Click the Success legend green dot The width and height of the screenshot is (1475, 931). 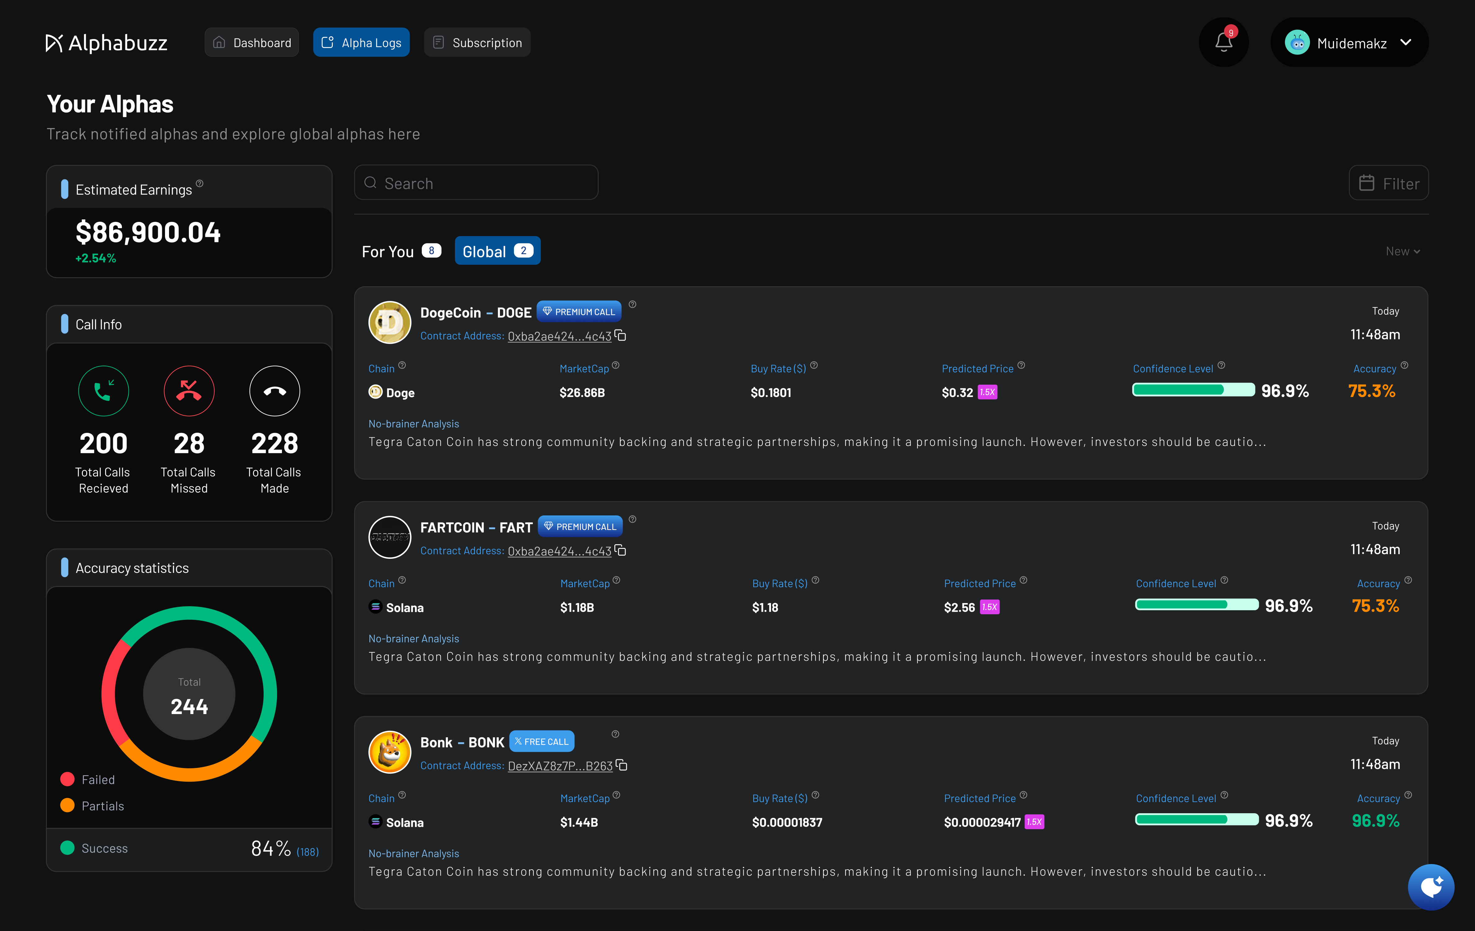click(67, 848)
